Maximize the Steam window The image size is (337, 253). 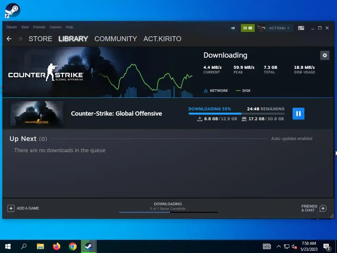point(320,28)
